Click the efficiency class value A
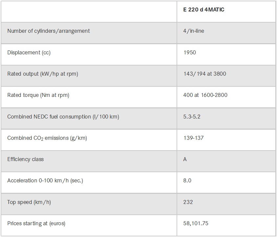Viewport: 277px width, 237px height. click(185, 159)
